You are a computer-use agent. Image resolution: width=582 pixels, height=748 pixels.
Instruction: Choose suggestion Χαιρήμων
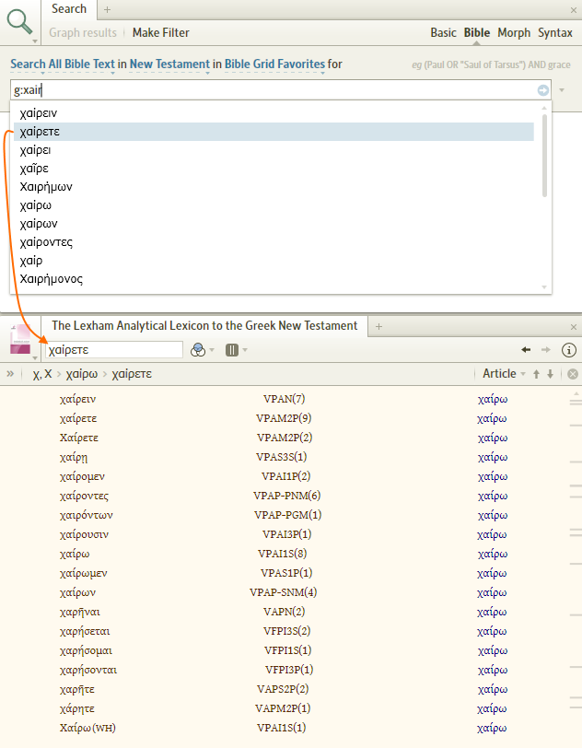274,187
